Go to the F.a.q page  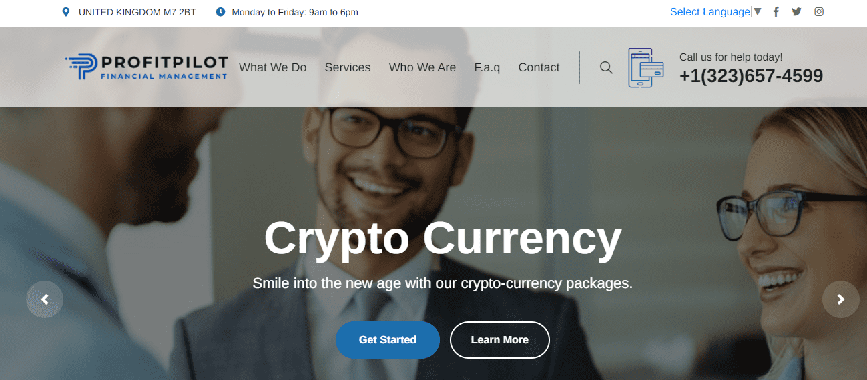click(487, 67)
